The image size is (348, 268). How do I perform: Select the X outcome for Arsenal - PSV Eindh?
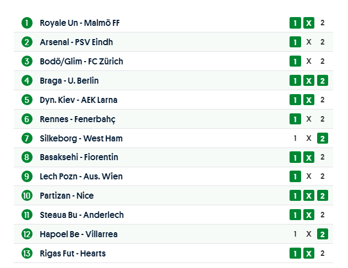pyautogui.click(x=309, y=42)
